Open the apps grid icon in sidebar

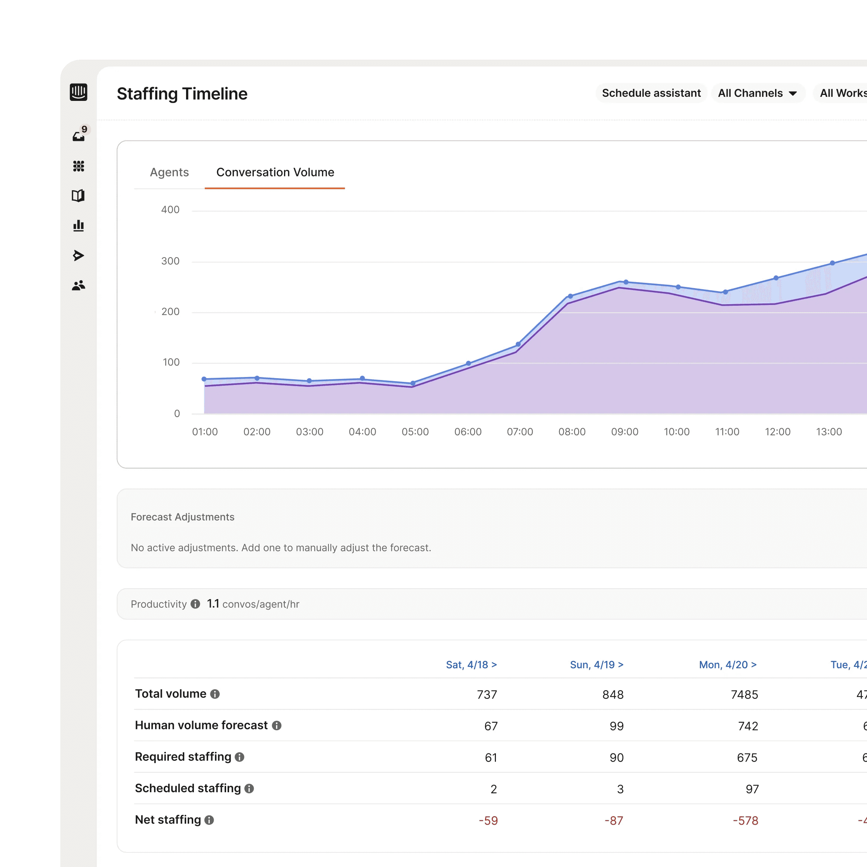[78, 167]
